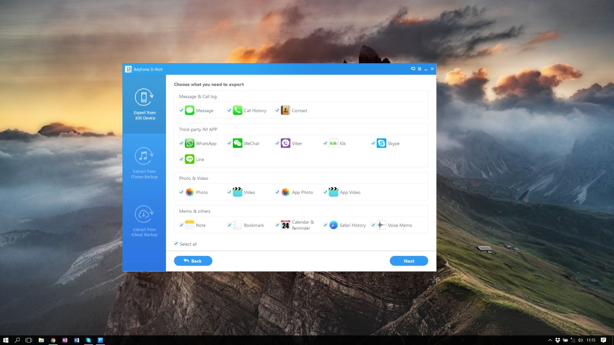Screen dimensions: 614x345
Task: Click the Next button
Action: point(409,261)
